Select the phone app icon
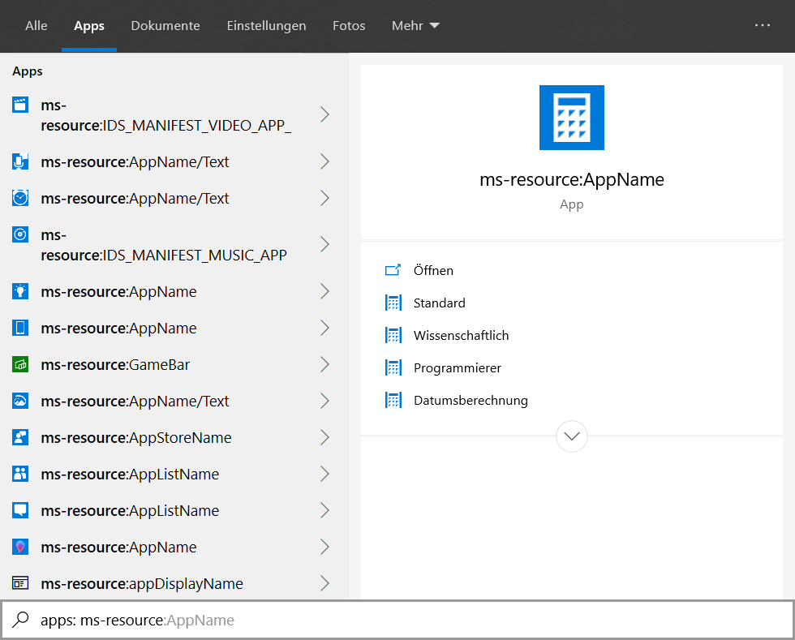This screenshot has width=795, height=640. tap(20, 328)
